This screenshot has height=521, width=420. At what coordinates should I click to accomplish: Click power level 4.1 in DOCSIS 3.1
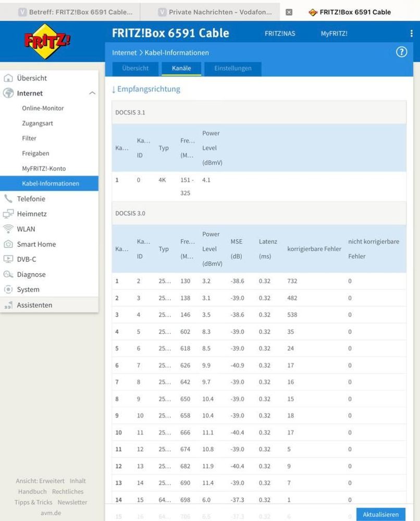pyautogui.click(x=206, y=180)
